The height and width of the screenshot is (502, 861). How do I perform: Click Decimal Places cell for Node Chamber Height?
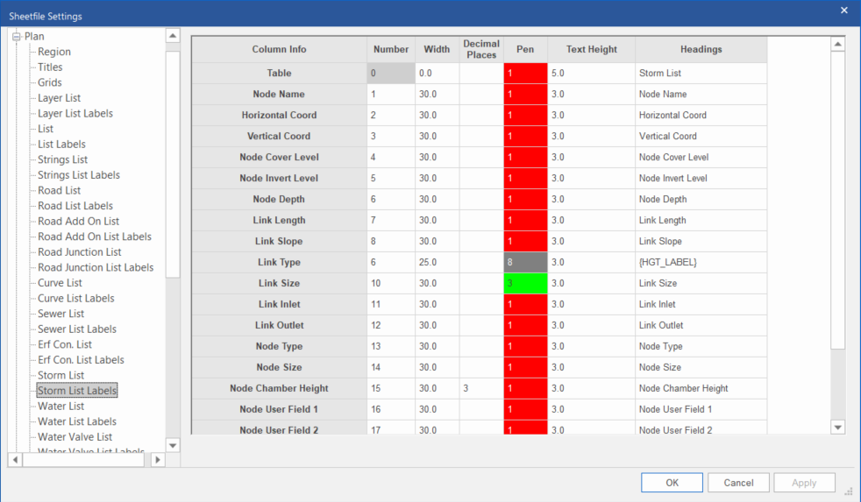click(x=480, y=388)
